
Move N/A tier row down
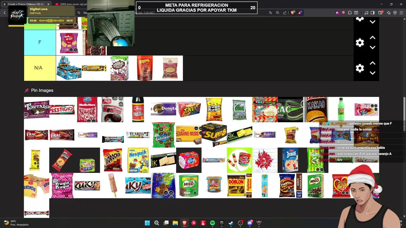coord(372,73)
